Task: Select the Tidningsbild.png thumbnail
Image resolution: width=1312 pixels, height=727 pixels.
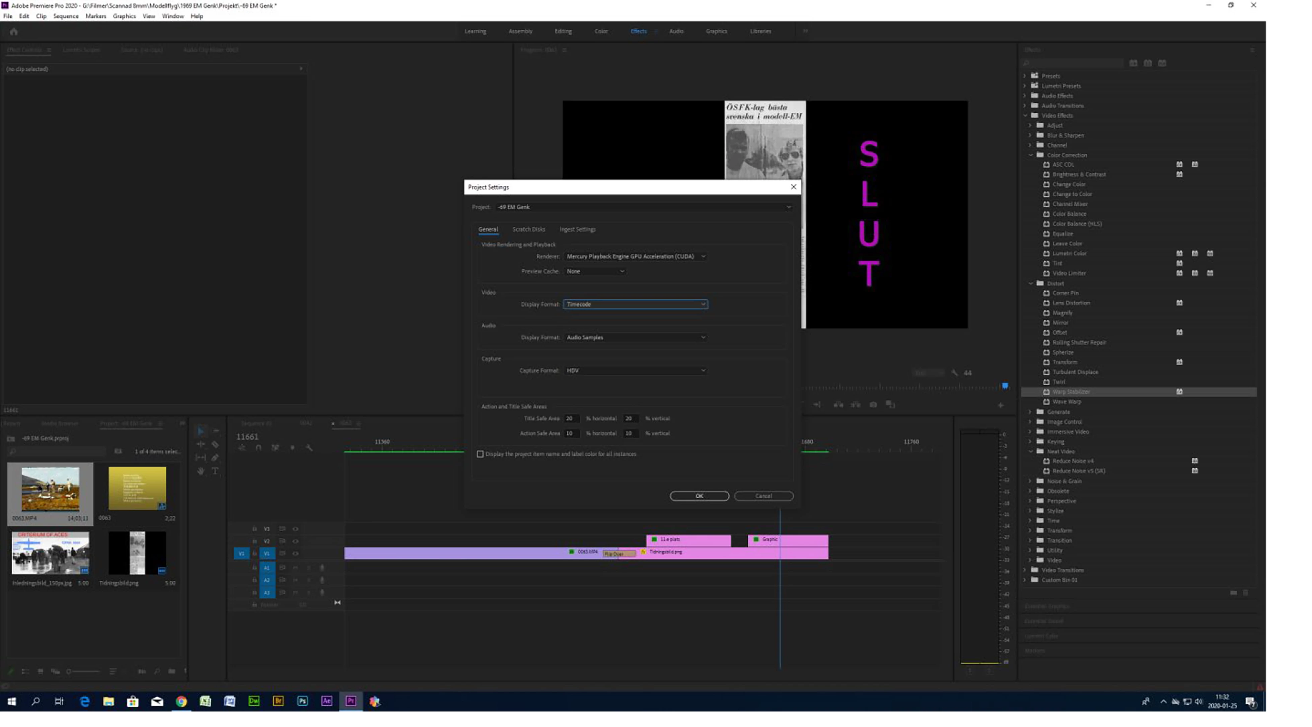Action: (137, 553)
